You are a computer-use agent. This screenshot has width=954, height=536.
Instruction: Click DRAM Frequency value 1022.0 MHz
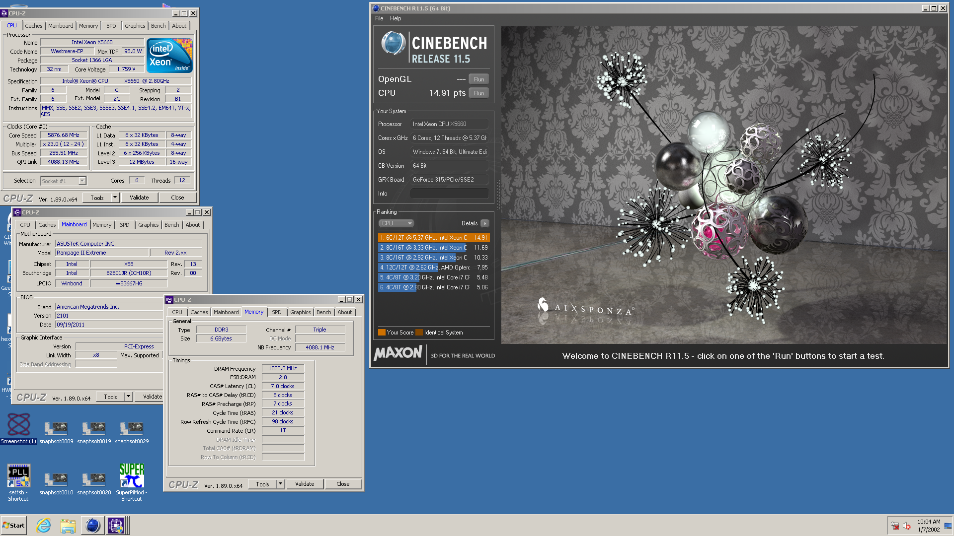[283, 368]
